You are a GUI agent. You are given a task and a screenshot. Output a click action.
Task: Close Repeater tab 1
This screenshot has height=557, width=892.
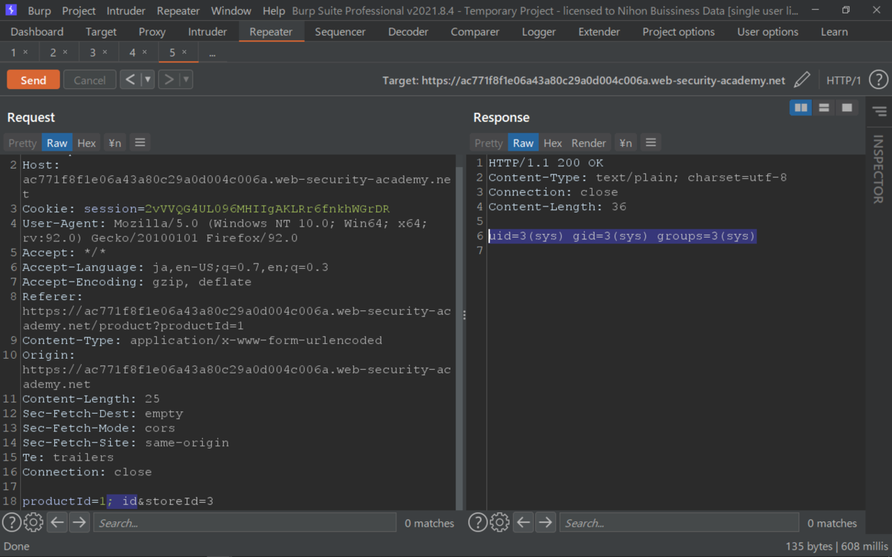26,53
